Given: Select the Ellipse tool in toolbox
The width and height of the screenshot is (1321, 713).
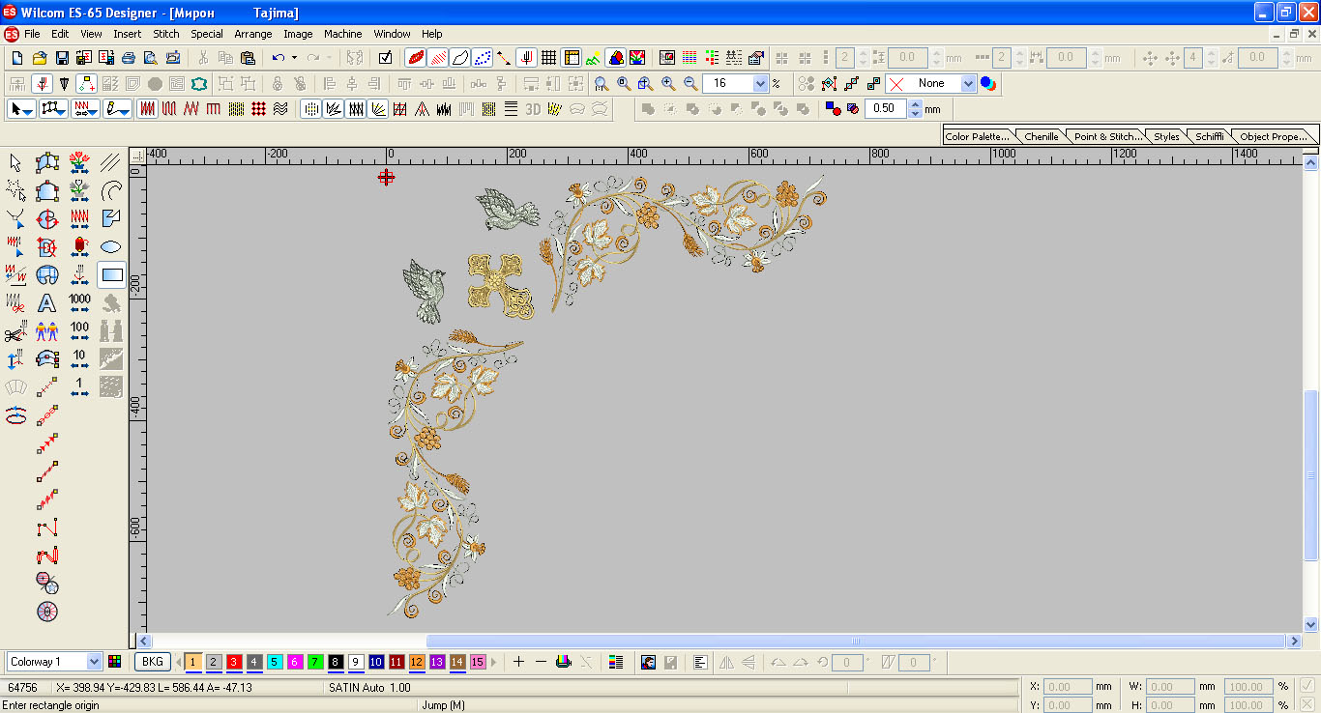Looking at the screenshot, I should 112,247.
